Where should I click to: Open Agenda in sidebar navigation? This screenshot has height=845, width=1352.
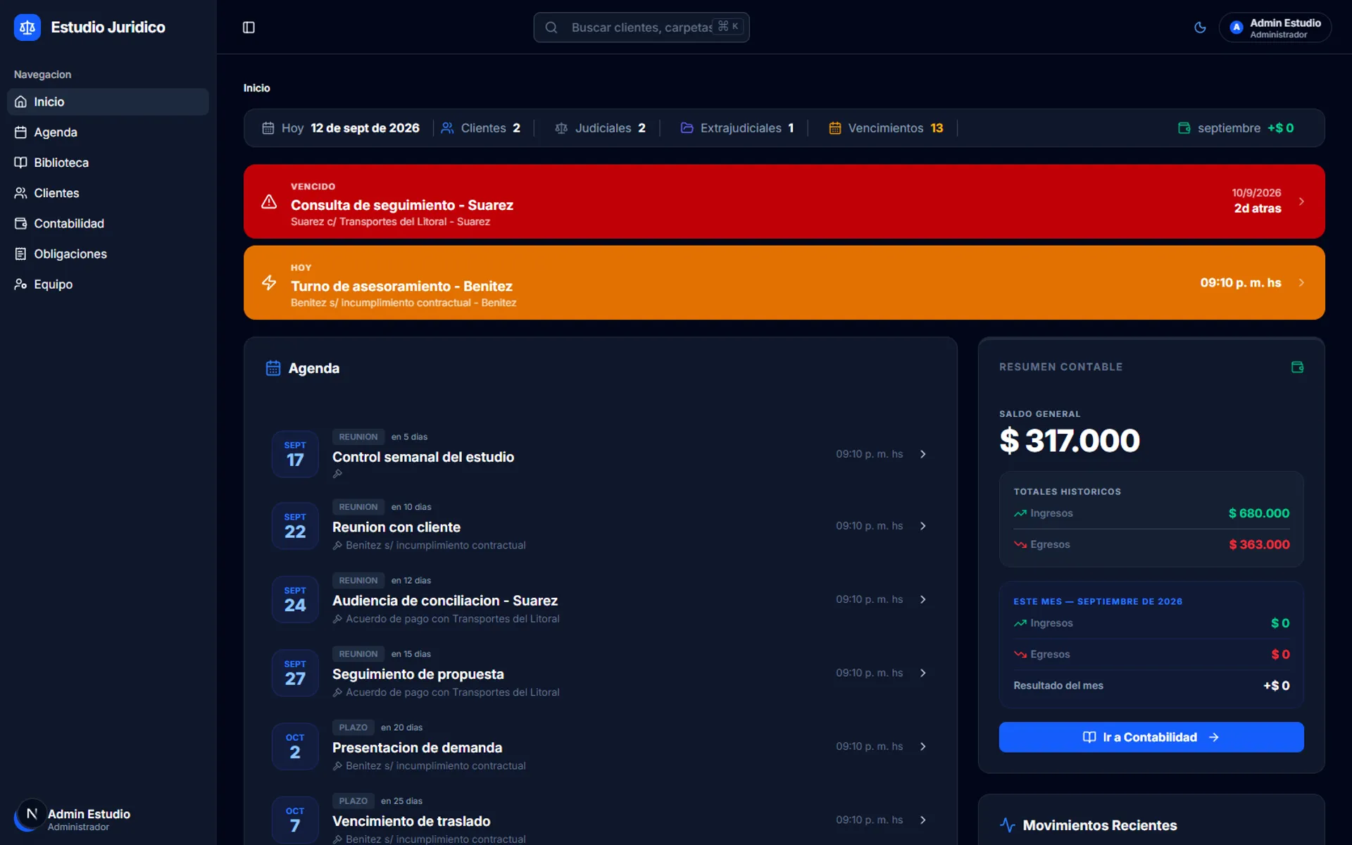point(108,132)
